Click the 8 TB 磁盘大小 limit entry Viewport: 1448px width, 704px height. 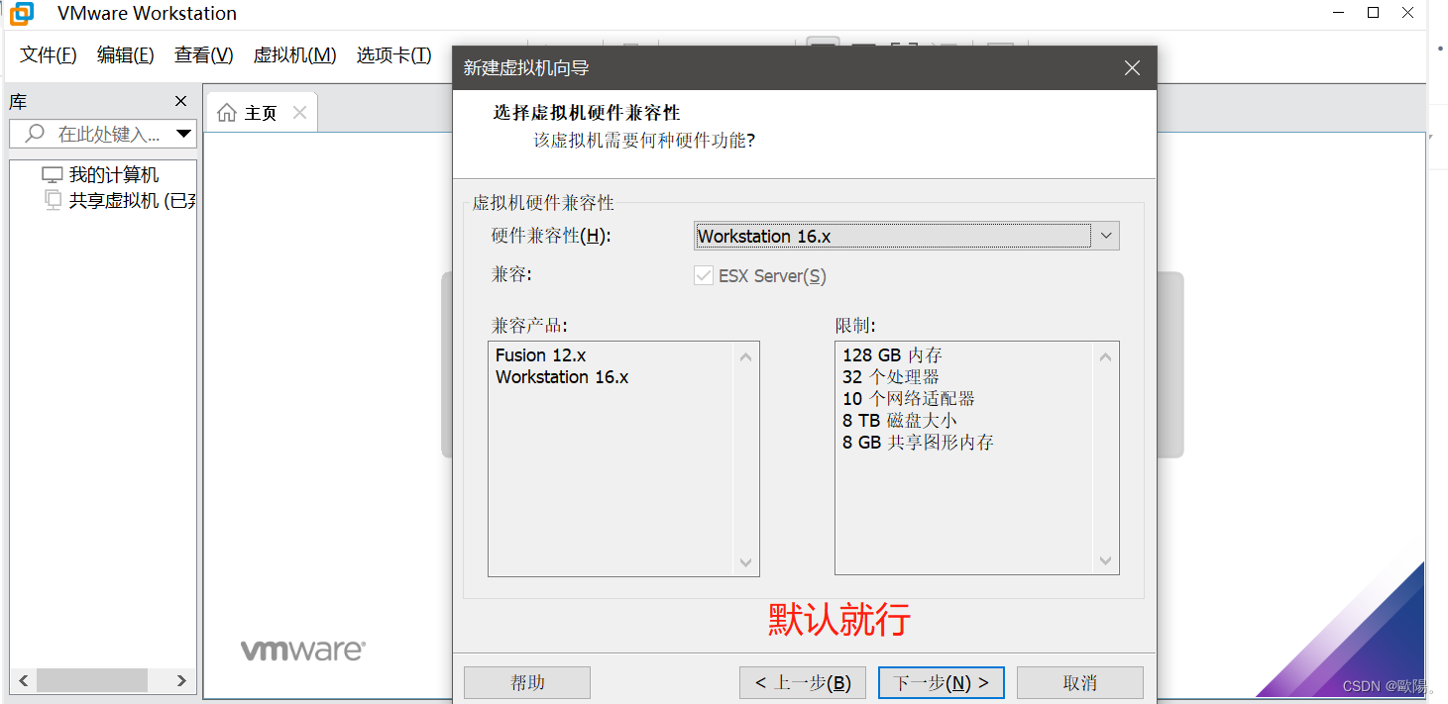[900, 421]
